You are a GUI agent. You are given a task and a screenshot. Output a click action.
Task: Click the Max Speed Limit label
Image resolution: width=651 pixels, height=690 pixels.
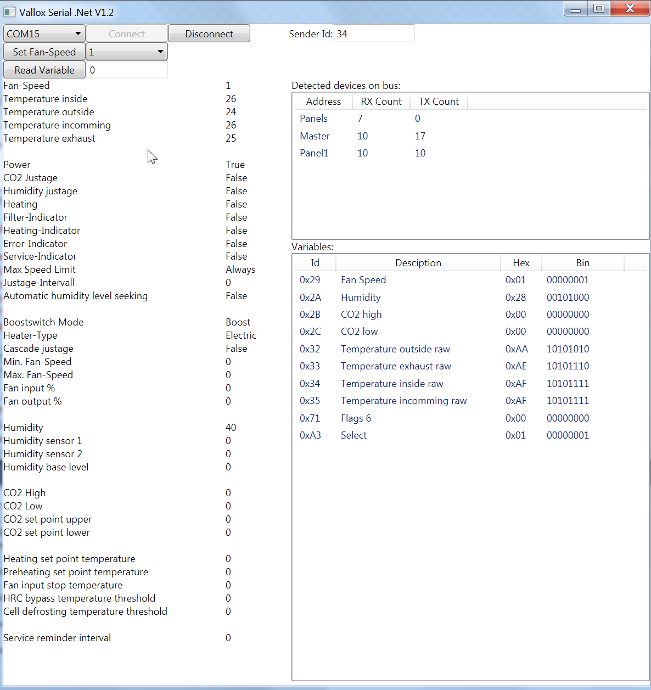click(x=40, y=270)
